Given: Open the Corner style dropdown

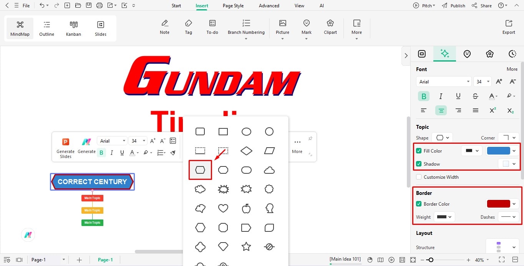Looking at the screenshot, I should point(509,138).
